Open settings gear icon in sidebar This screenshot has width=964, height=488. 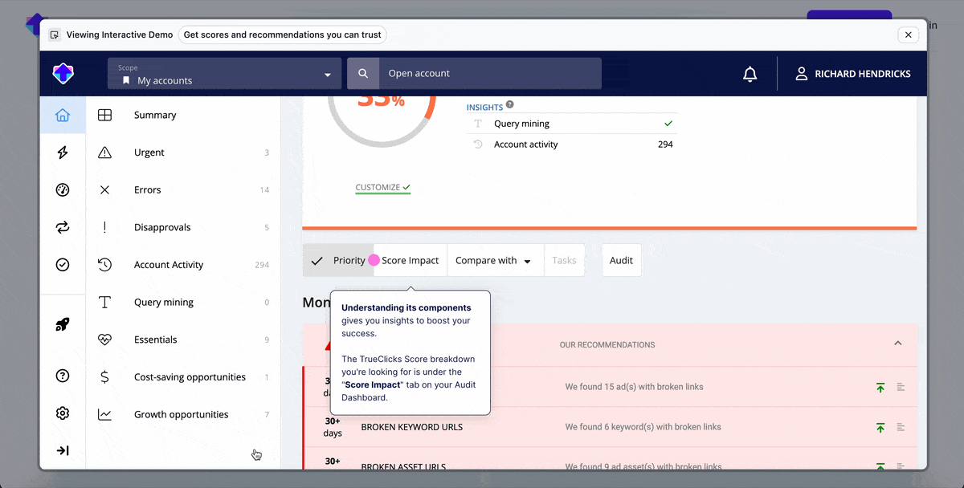(x=63, y=413)
